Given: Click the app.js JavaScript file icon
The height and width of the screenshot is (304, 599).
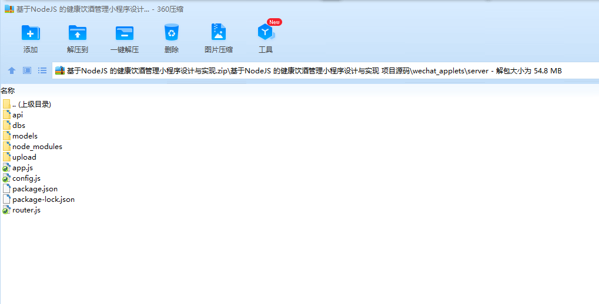Looking at the screenshot, I should (6, 168).
